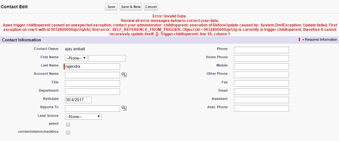339x141 pixels.
Task: Open the Account Name lookup icon
Action: pyautogui.click(x=124, y=75)
